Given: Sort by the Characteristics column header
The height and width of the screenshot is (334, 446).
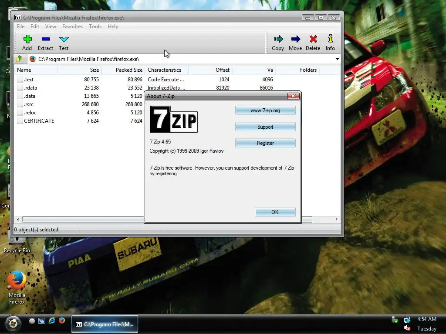Looking at the screenshot, I should pos(167,70).
